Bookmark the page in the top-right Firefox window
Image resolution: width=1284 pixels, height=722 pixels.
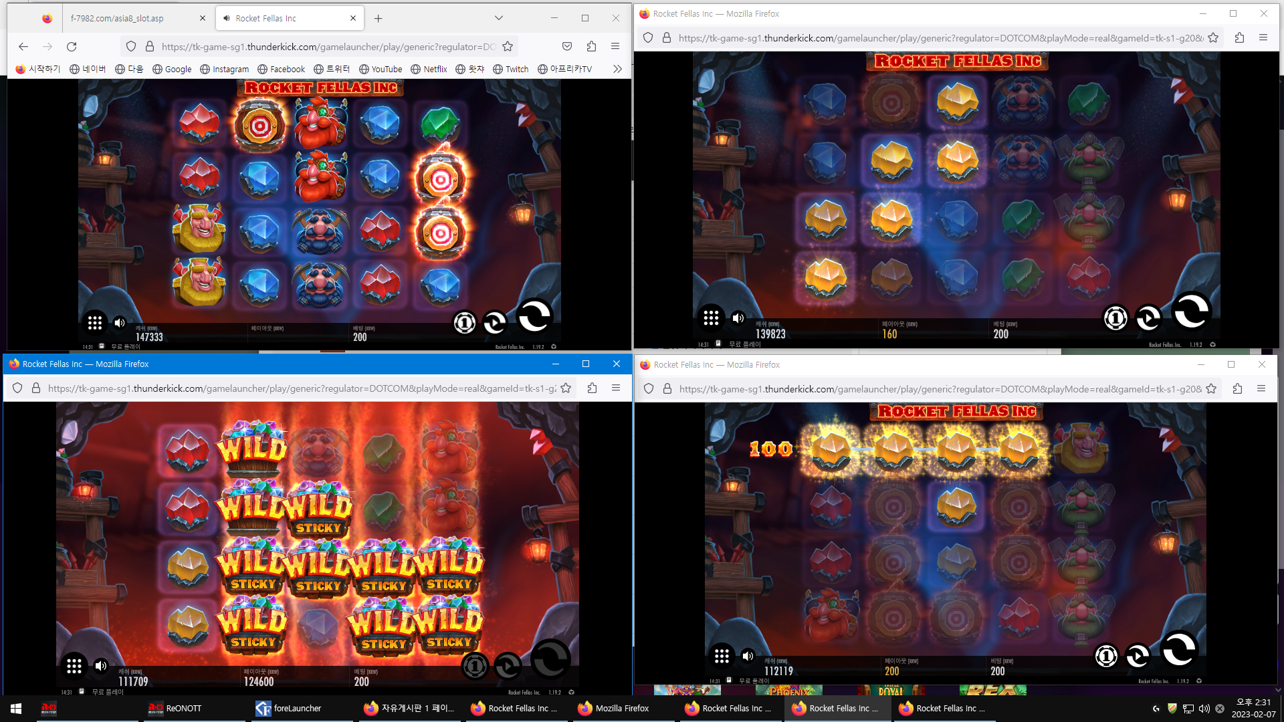[x=1213, y=37]
